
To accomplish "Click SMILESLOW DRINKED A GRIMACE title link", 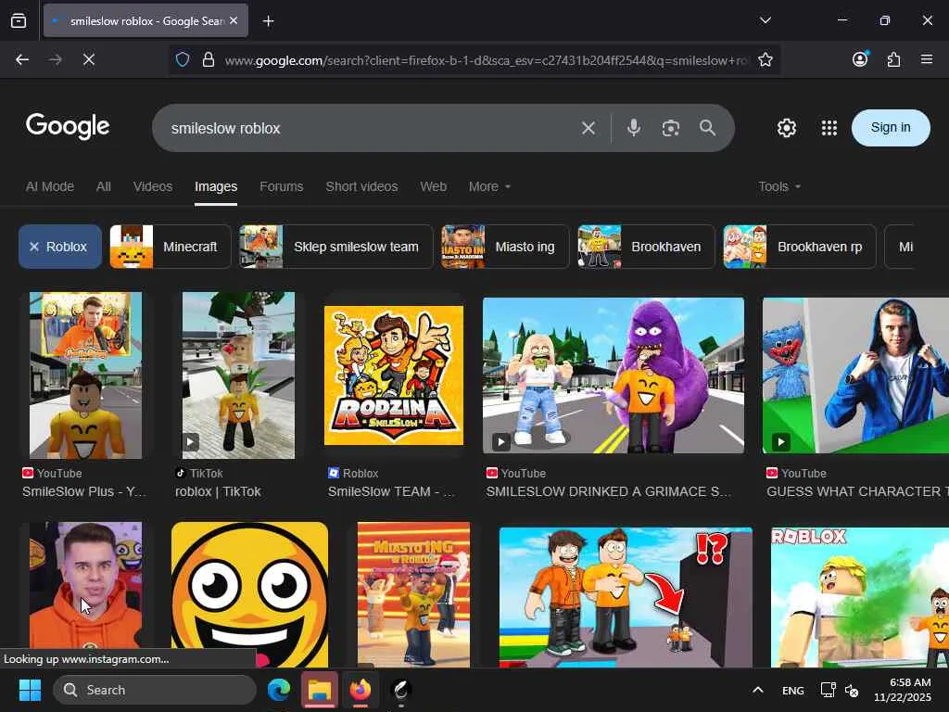I will click(x=608, y=491).
